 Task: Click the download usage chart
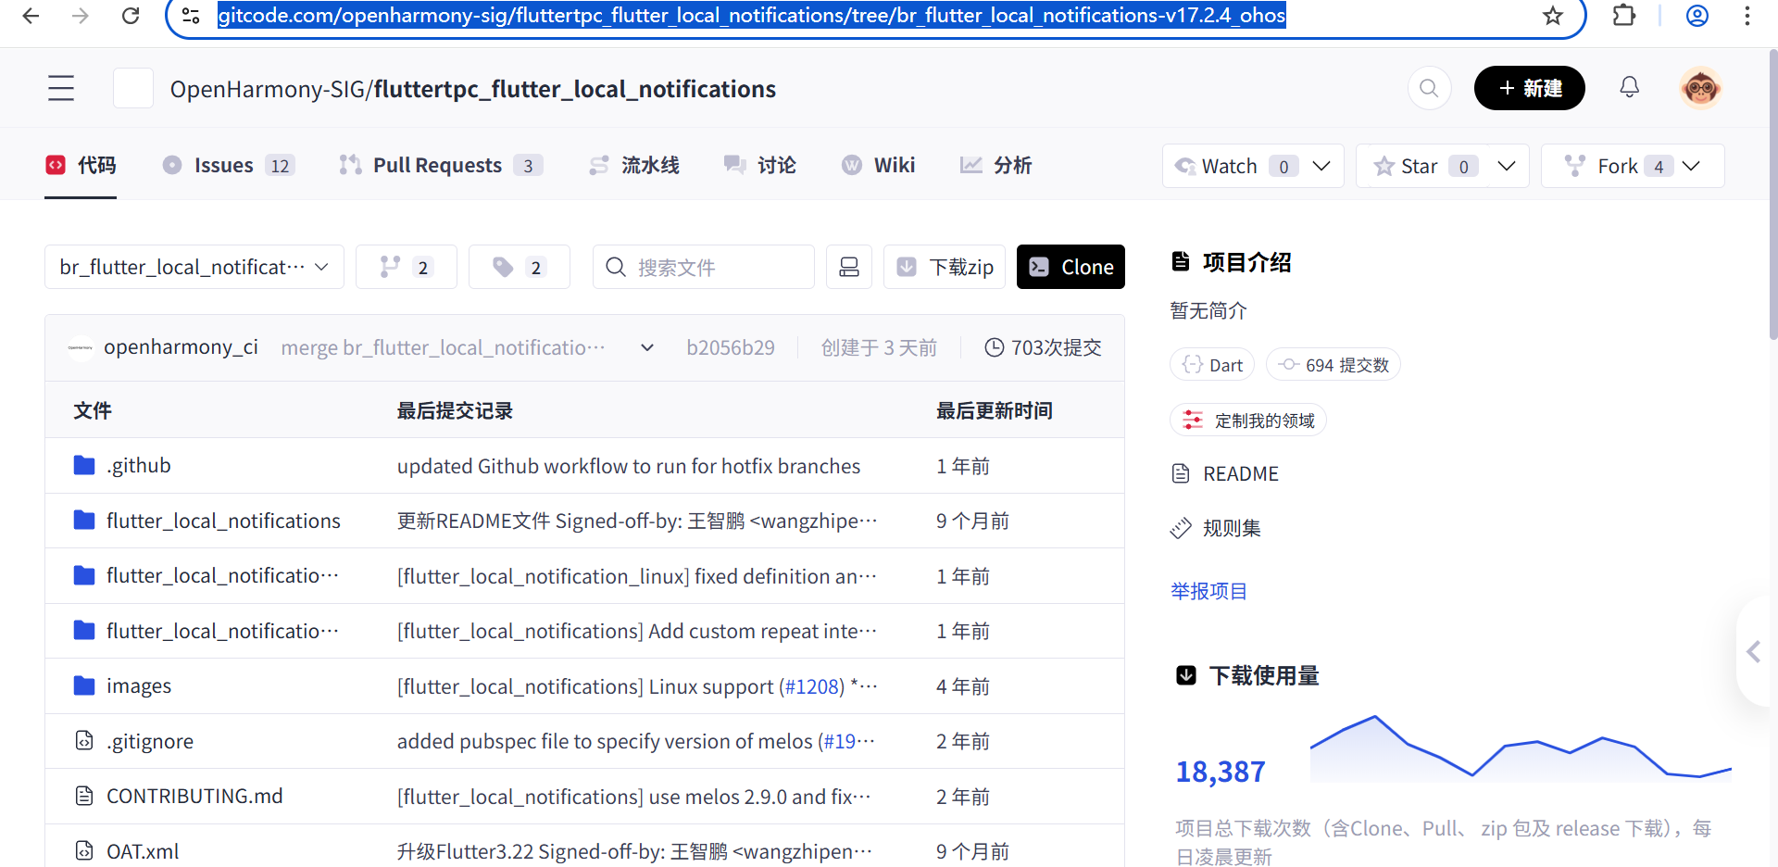coord(1521,748)
